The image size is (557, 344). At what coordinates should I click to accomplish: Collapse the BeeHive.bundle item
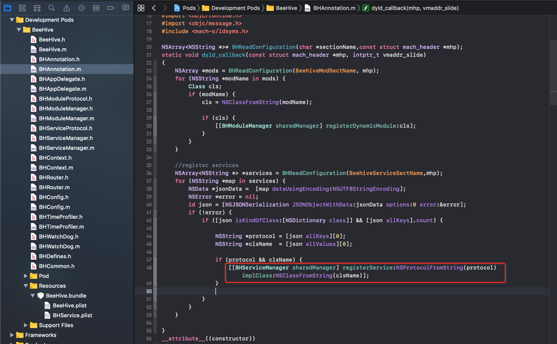coord(33,296)
